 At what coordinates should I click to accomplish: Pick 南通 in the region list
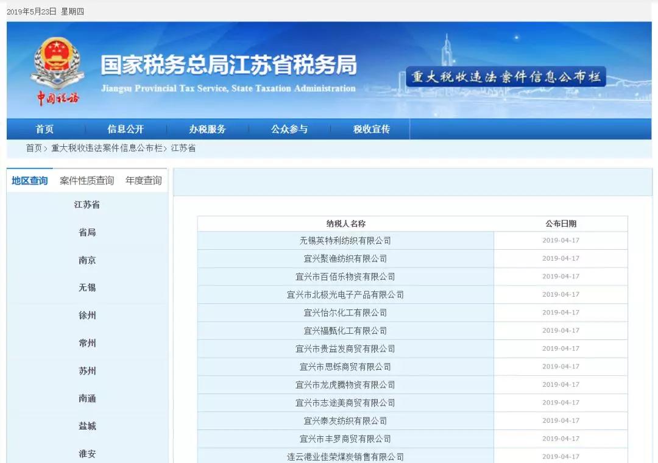click(x=87, y=398)
